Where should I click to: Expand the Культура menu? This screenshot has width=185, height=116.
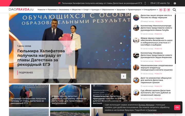point(96,10)
